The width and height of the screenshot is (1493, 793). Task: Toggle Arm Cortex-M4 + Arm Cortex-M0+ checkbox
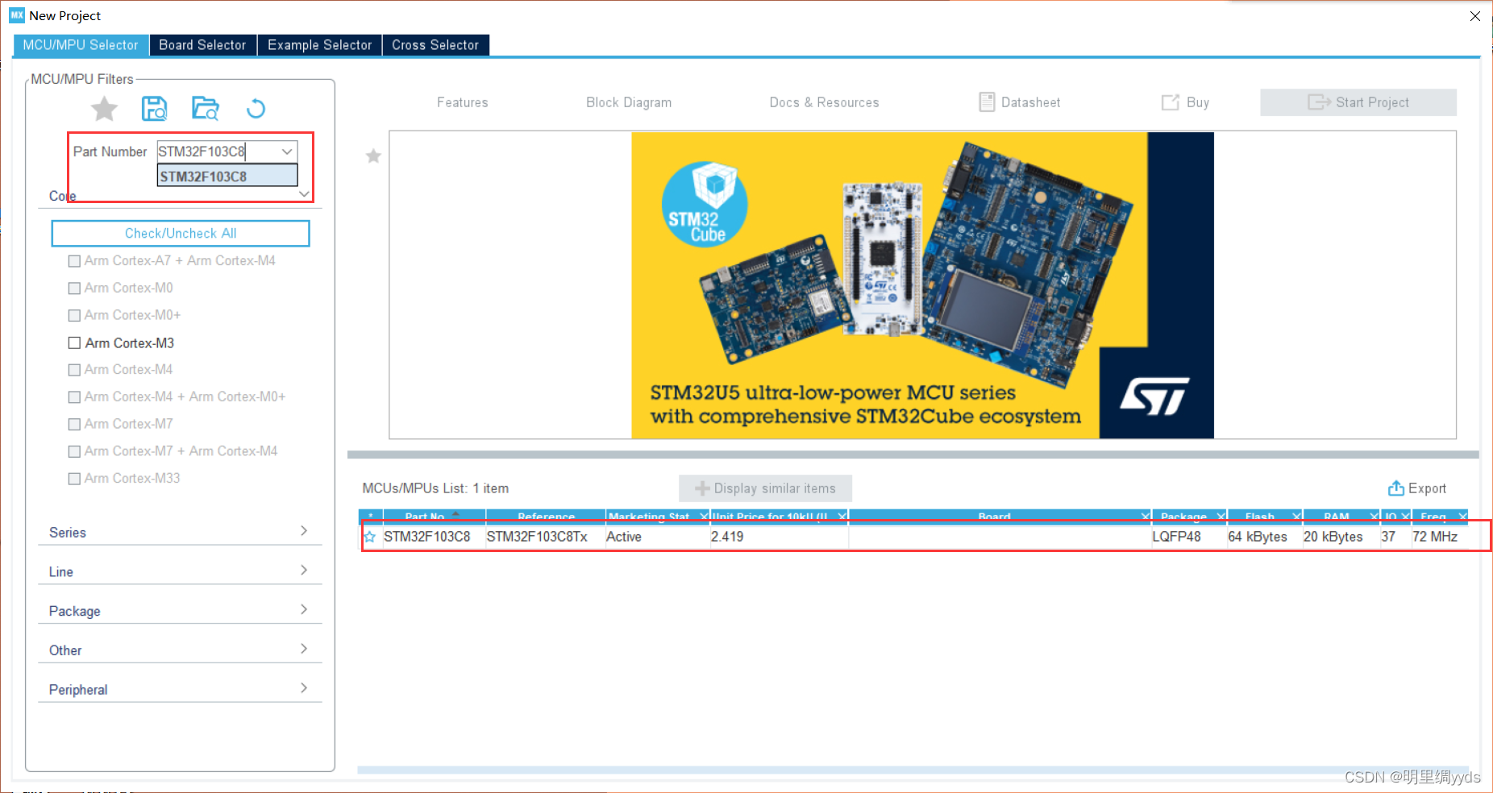74,397
